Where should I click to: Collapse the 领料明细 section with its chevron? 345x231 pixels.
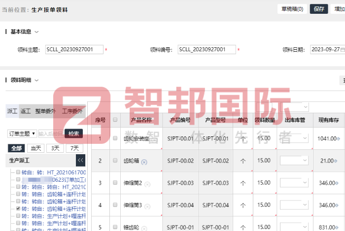37,80
